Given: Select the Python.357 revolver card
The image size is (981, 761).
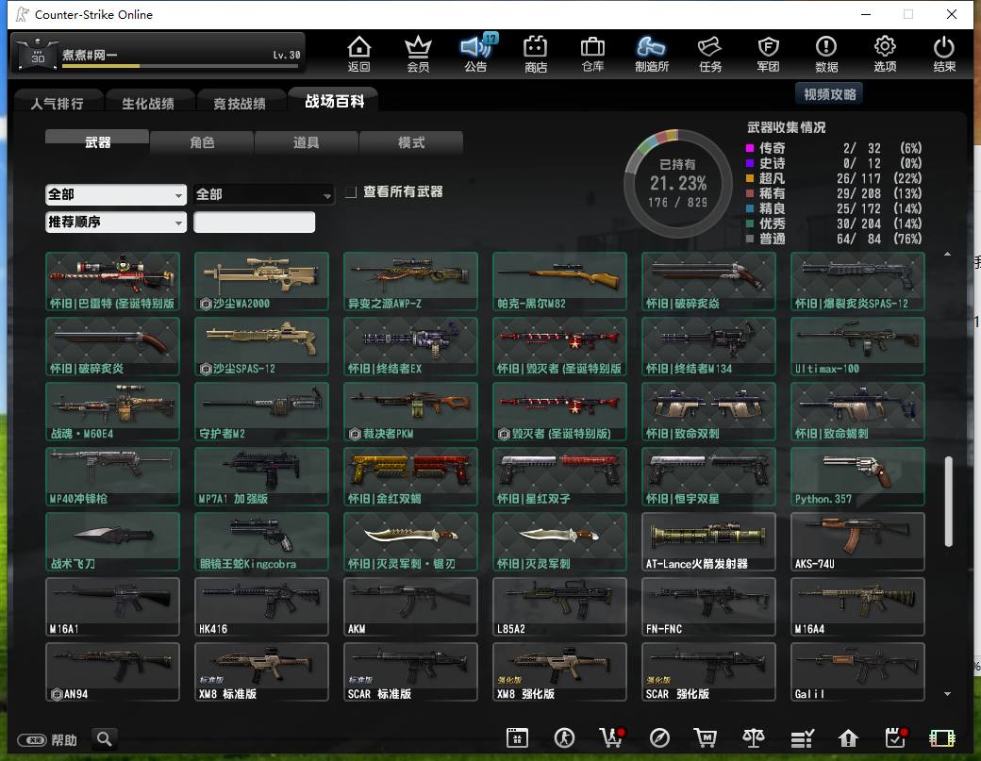Looking at the screenshot, I should coord(857,476).
